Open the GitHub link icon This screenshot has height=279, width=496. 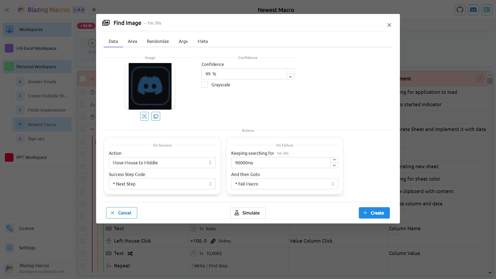(460, 10)
